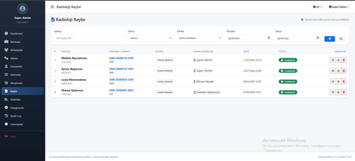Click date 11.07.2026 10:19
This screenshot has height=161, width=355.
tap(252, 60)
